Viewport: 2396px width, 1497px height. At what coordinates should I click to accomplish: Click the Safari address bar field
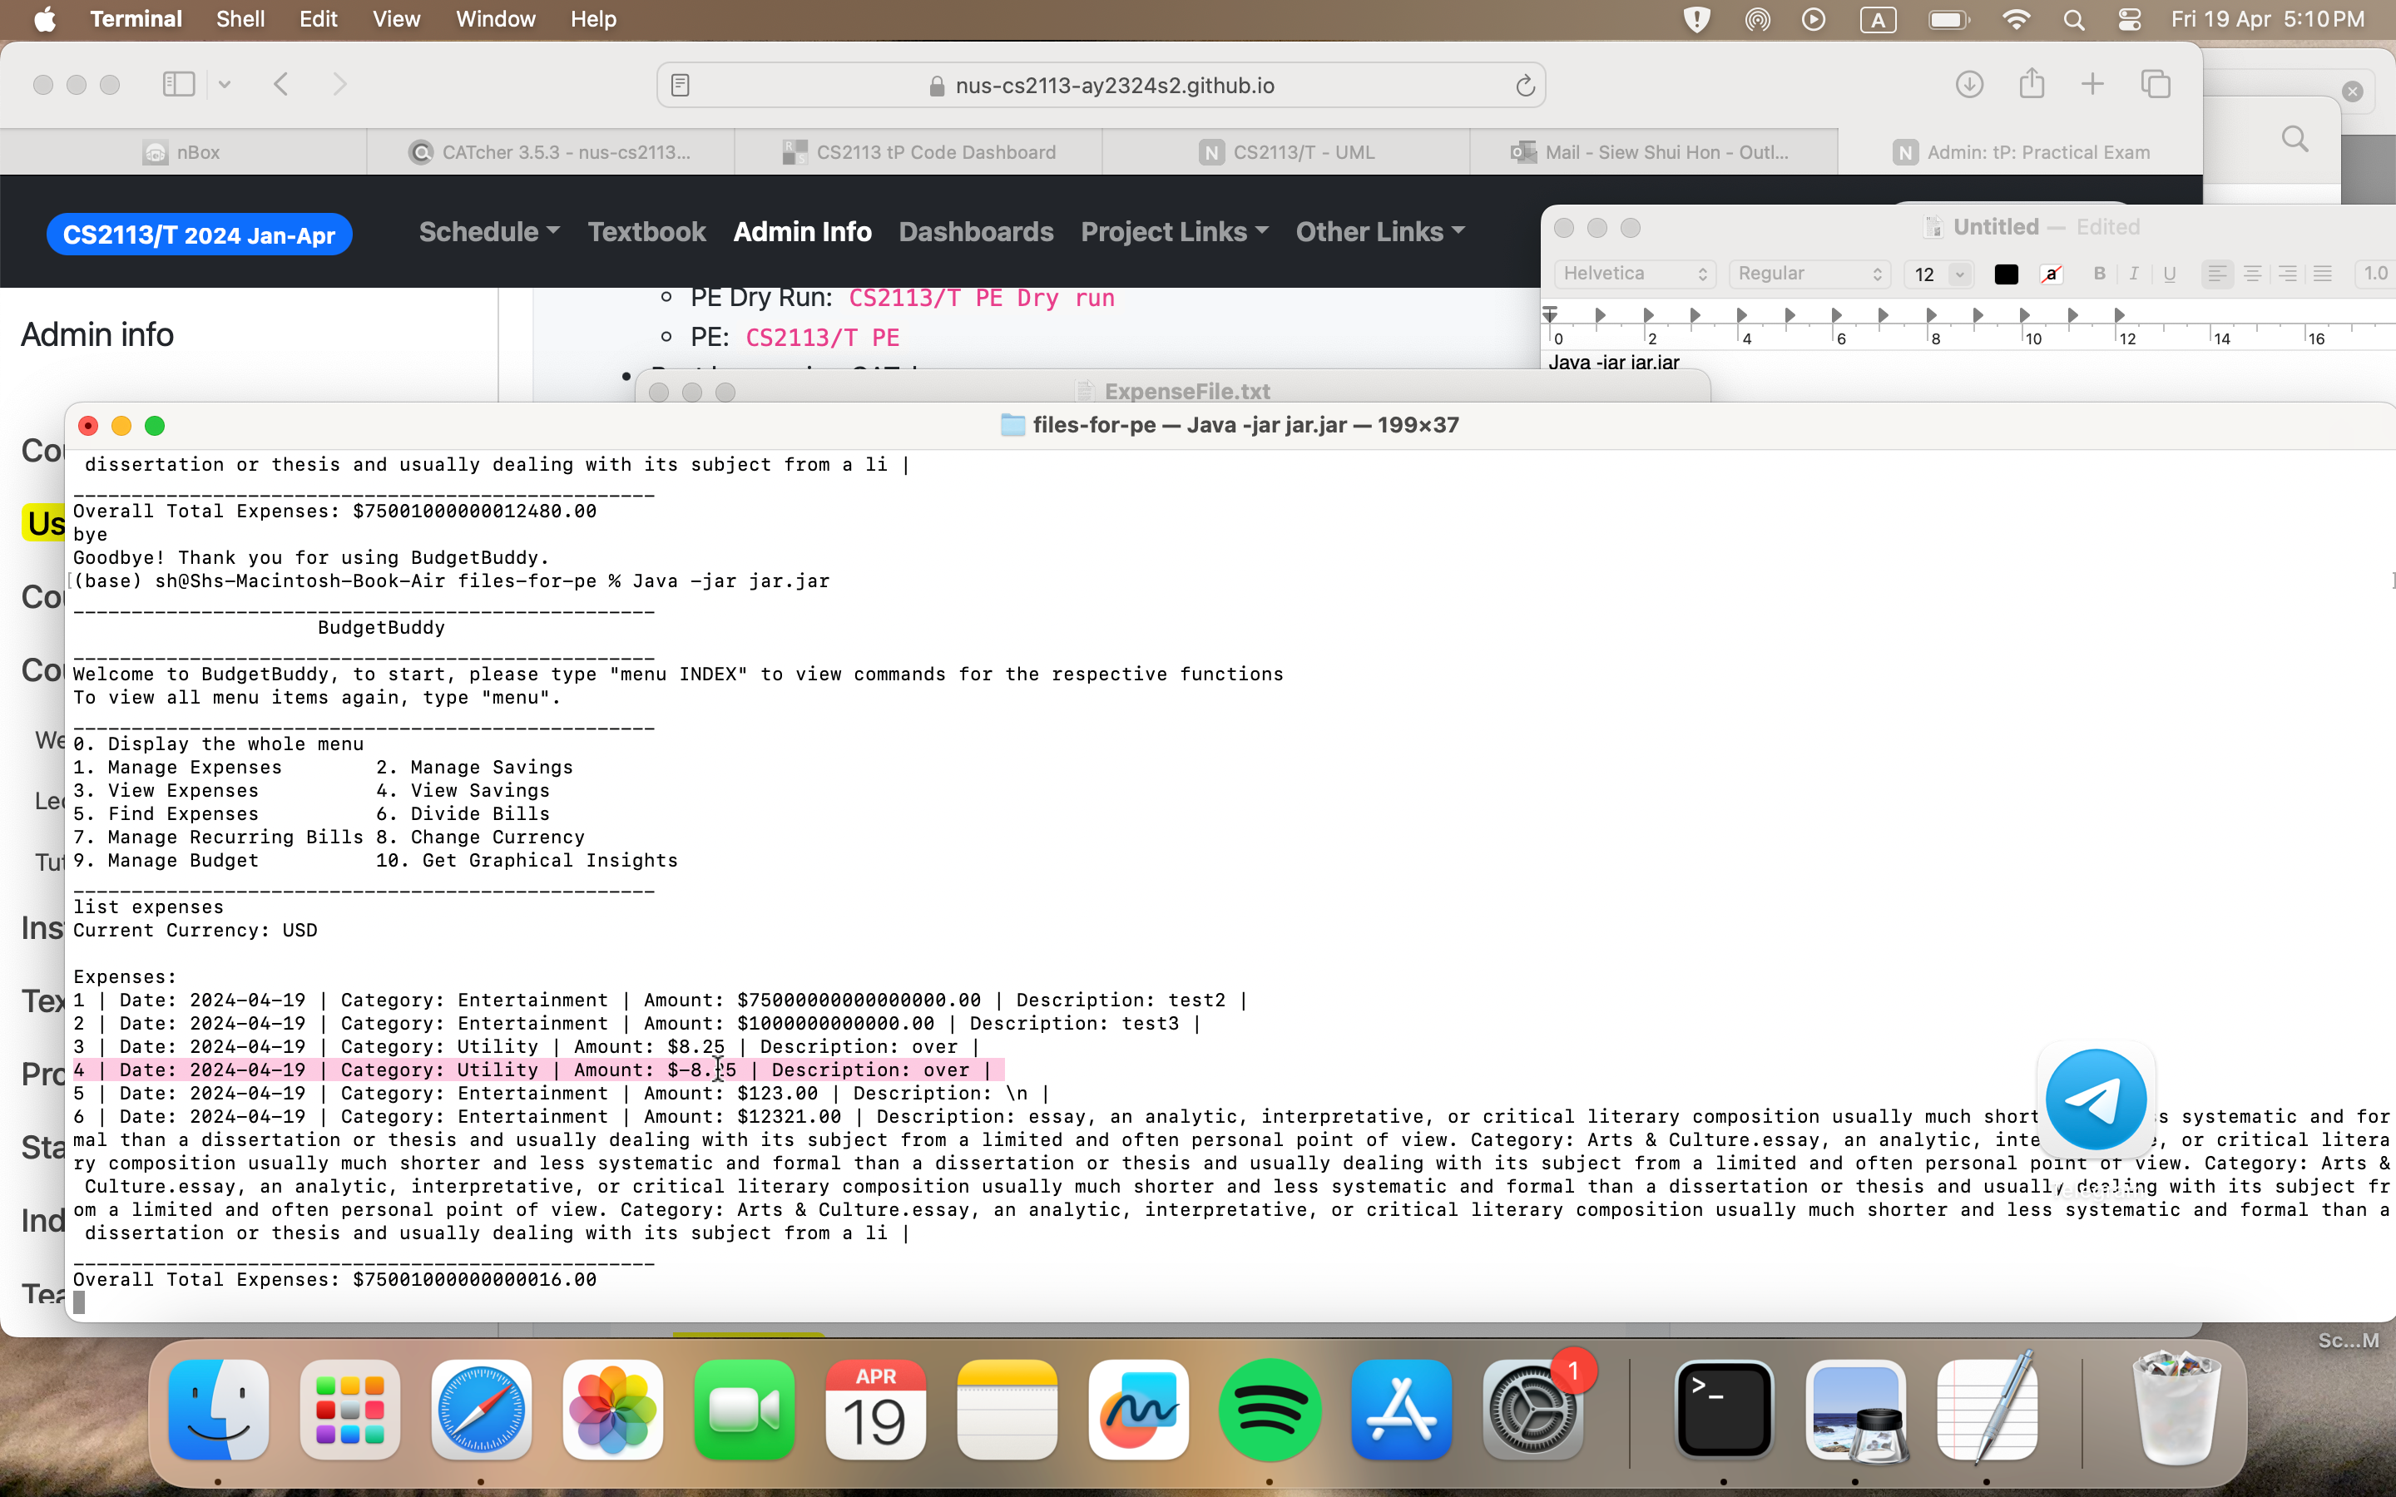[x=1099, y=85]
